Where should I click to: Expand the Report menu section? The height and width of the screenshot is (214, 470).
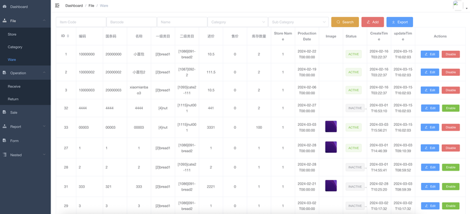tap(25, 126)
